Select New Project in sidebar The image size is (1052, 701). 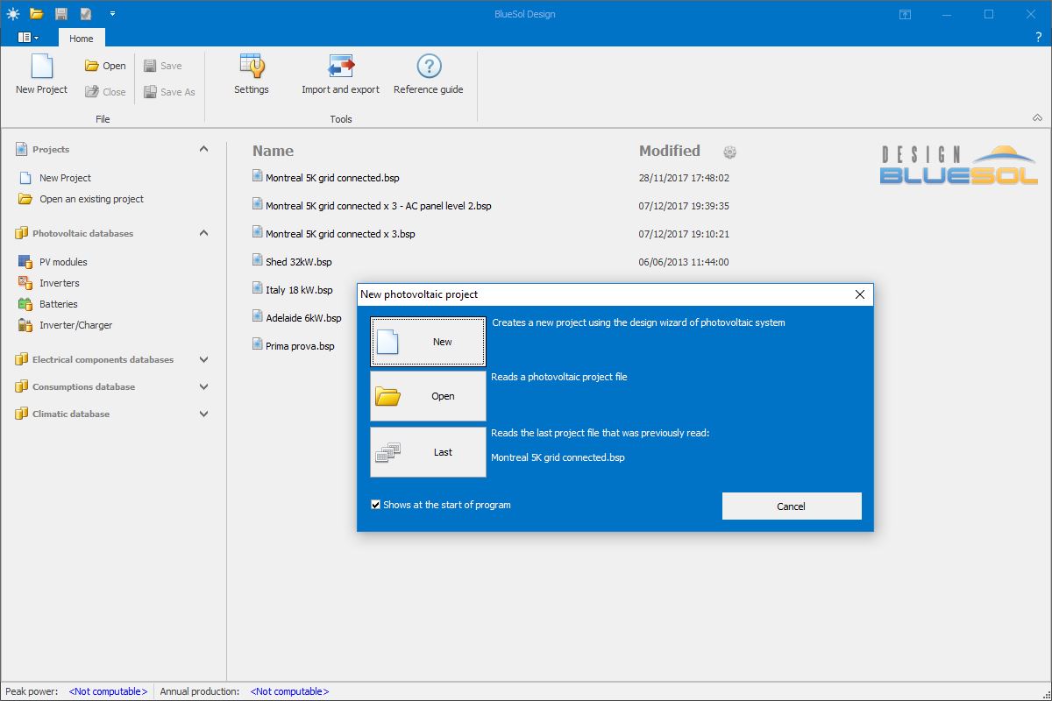65,178
